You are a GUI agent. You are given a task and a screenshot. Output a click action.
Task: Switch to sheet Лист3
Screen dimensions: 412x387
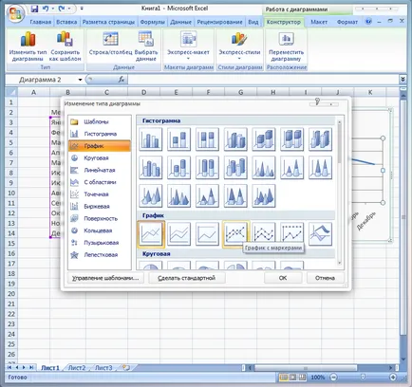[x=103, y=368]
